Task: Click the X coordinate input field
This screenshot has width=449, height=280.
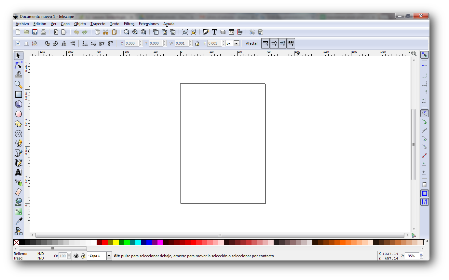Action: [132, 43]
